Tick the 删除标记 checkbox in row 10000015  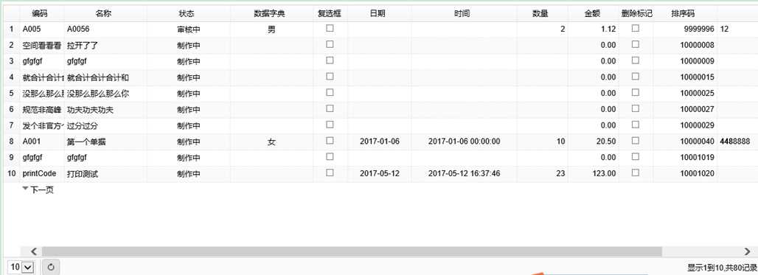click(635, 77)
